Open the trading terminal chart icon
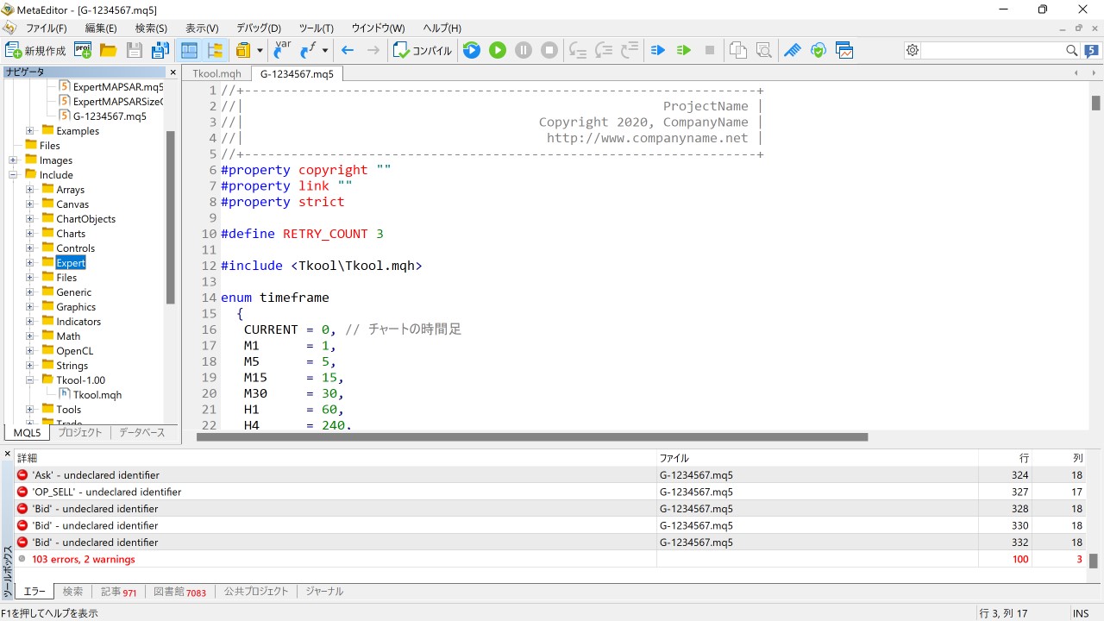This screenshot has width=1104, height=621. tap(844, 50)
